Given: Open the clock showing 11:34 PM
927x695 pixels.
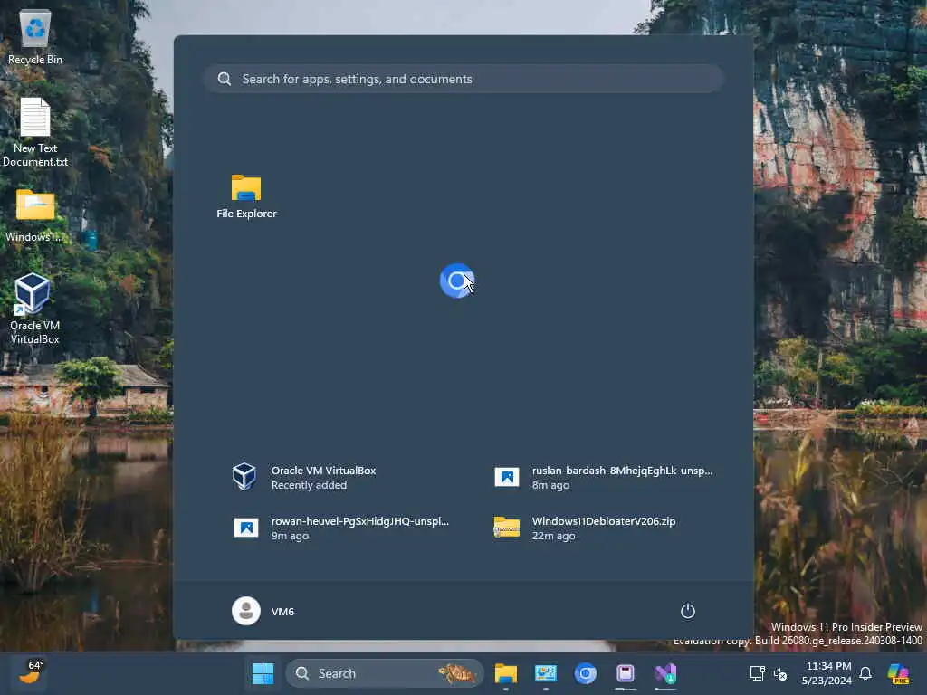Looking at the screenshot, I should [x=827, y=673].
